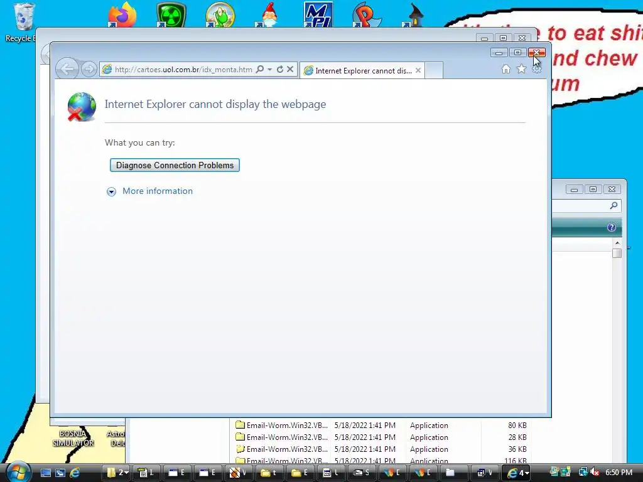Maximize the file Explorer window at right
Viewport: 643px width, 482px height.
[593, 189]
